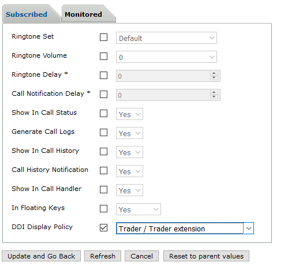Screen dimensions: 284x266
Task: Click the In Floating Keys label
Action: 38,208
